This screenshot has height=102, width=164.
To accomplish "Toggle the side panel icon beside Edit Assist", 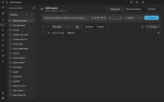I will pos(42,9).
